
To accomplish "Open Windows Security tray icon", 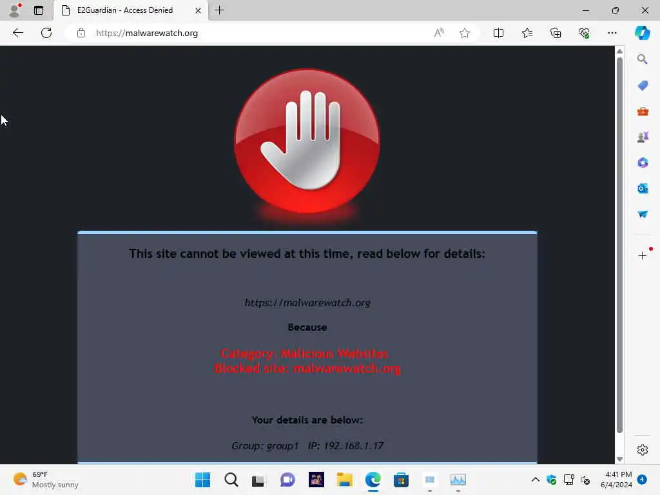I will pos(551,480).
